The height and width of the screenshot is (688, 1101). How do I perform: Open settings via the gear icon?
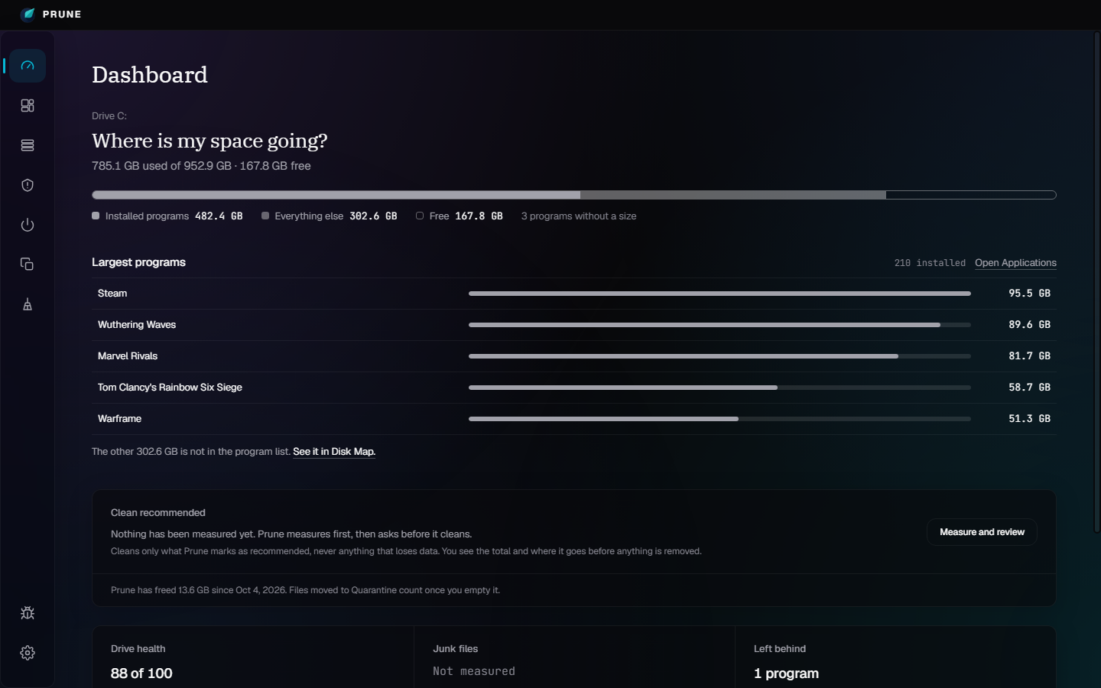28,653
